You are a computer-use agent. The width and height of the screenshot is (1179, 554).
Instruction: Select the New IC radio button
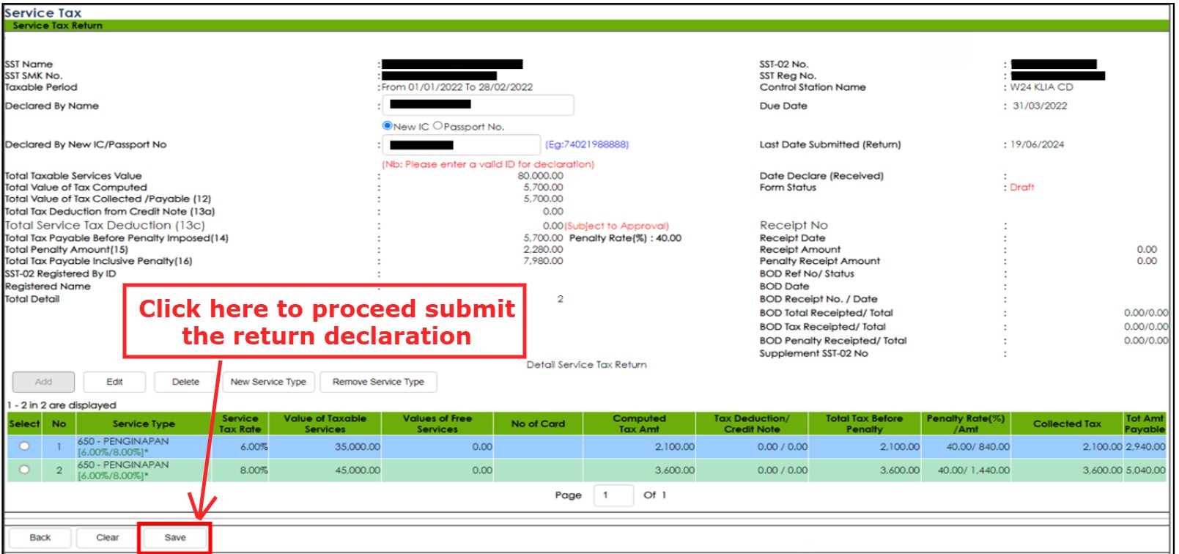point(388,125)
